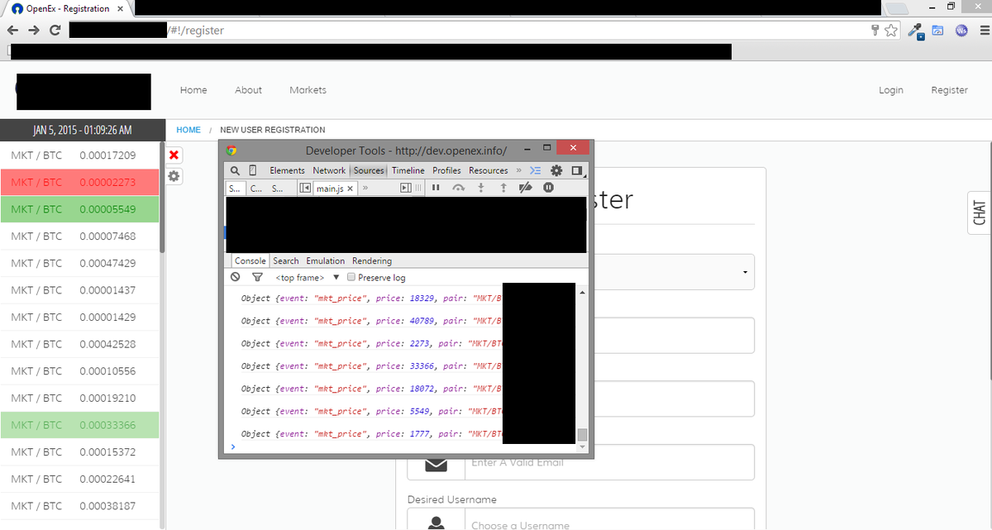
Task: Open the gear settings icon beside the ticker
Action: [174, 176]
